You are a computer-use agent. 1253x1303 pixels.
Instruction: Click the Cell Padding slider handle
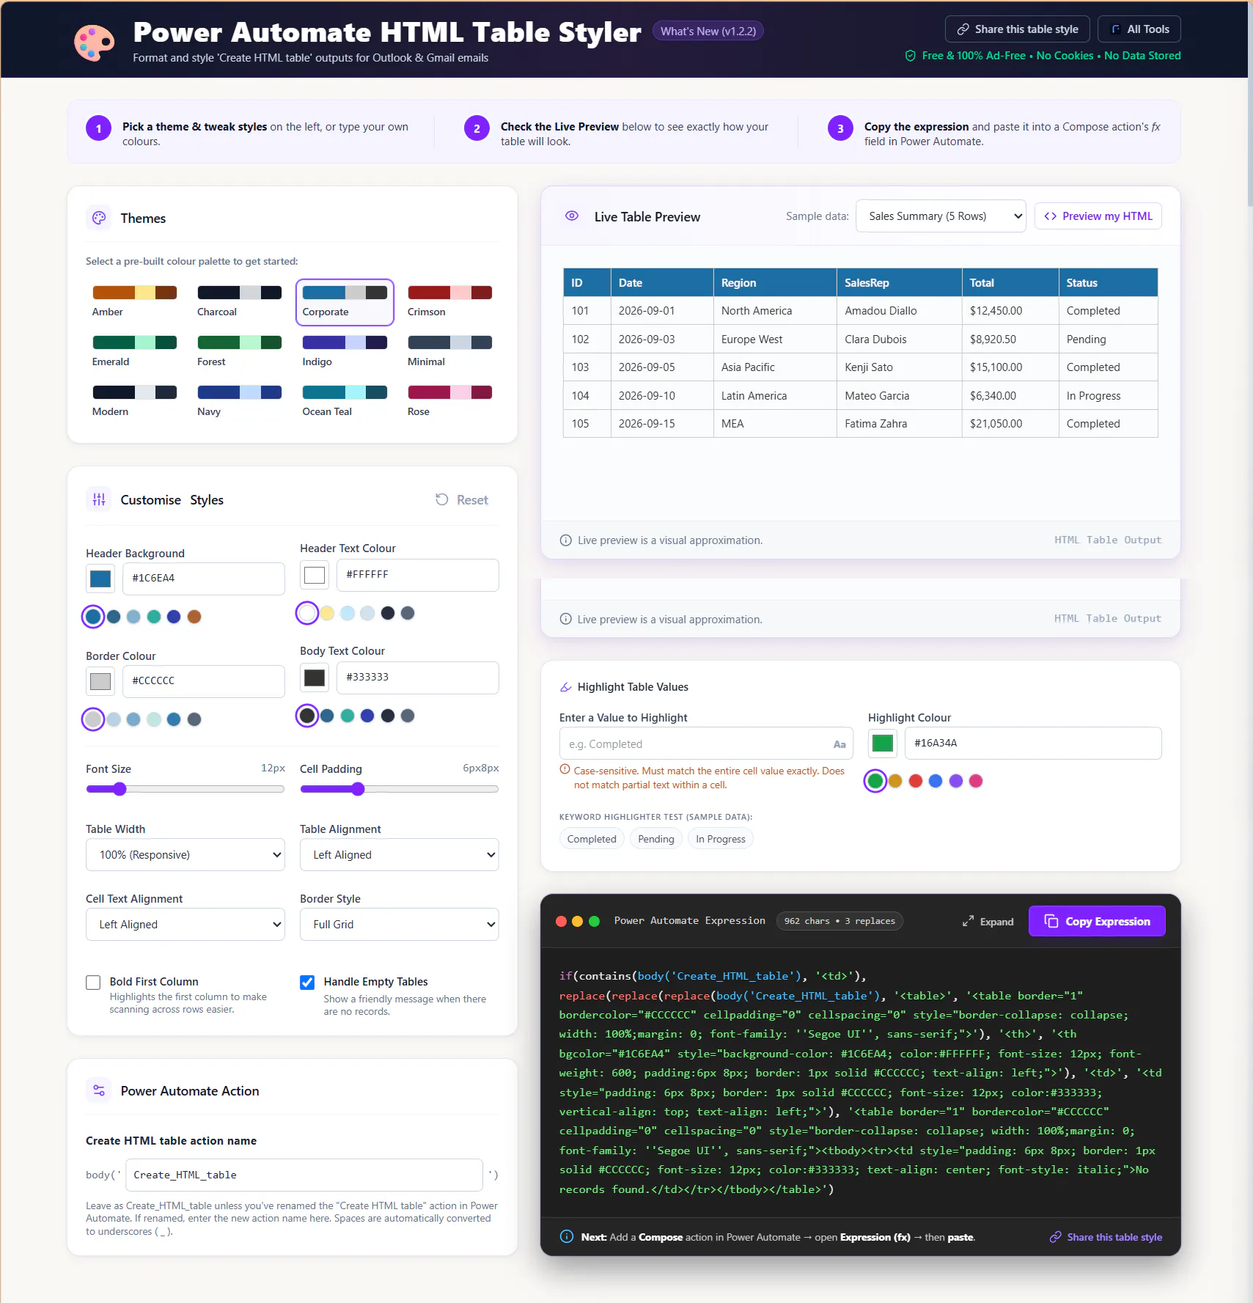coord(358,789)
